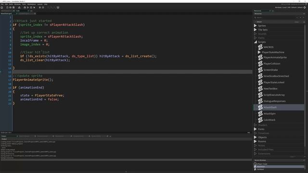Click the PlayerAnimateSprite(); code line
The image size is (308, 173).
33,80
